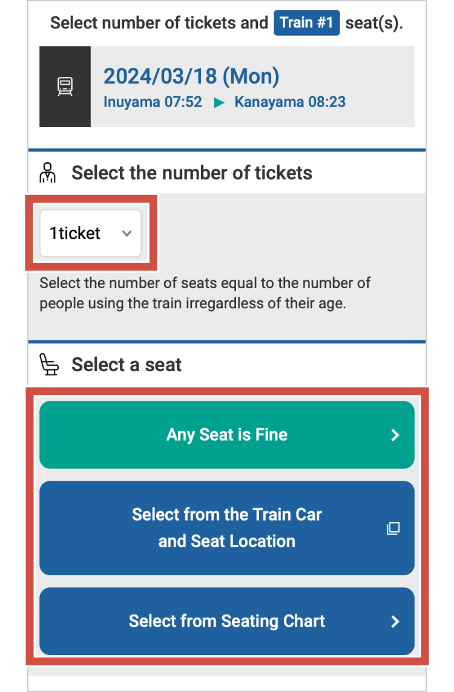Select from the Train Car and Seat Location

(226, 528)
